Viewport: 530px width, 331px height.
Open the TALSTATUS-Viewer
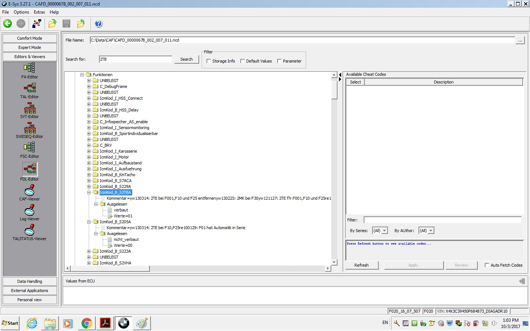click(29, 232)
